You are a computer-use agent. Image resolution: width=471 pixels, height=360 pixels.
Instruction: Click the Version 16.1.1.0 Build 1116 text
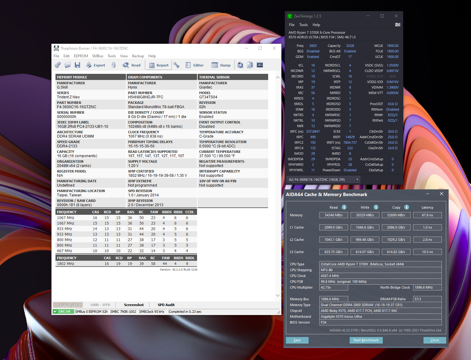[x=179, y=270]
